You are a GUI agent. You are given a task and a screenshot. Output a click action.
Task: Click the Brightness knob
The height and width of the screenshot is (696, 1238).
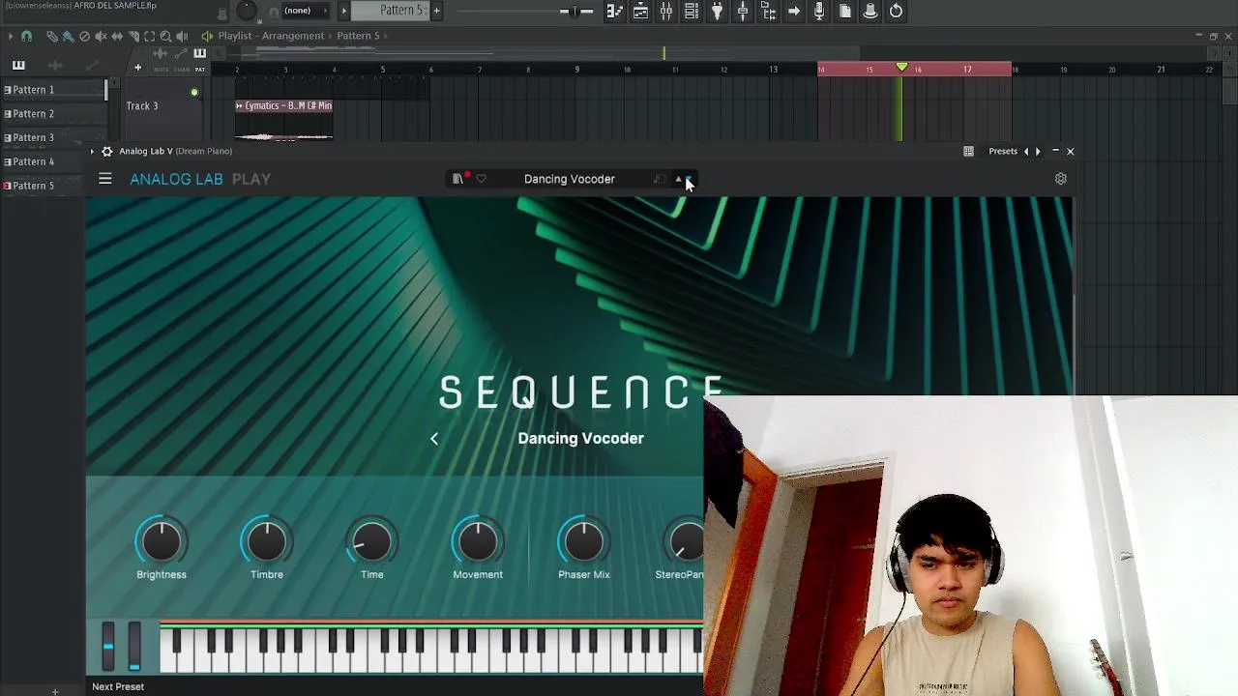pos(162,541)
